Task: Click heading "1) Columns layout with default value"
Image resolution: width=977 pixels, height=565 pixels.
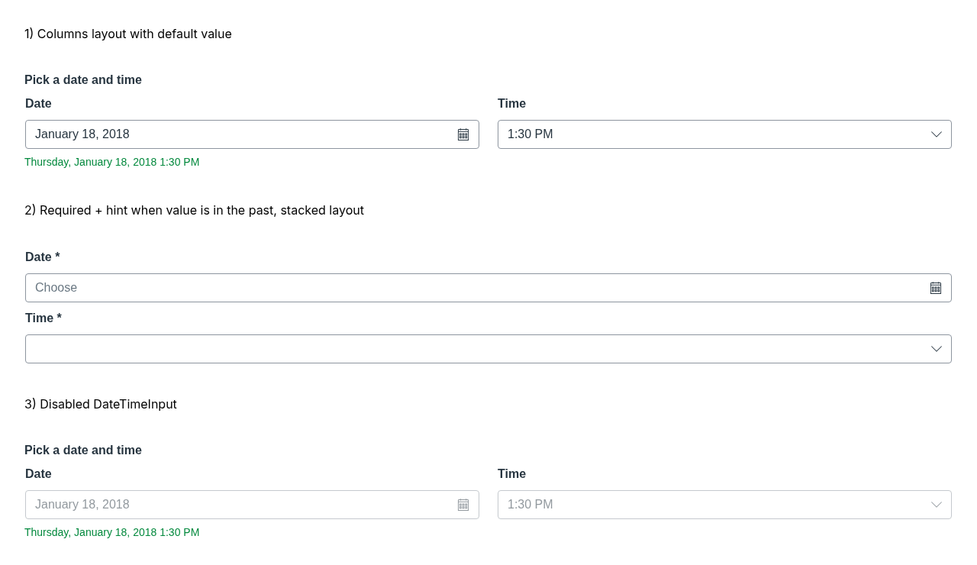Action: [128, 34]
